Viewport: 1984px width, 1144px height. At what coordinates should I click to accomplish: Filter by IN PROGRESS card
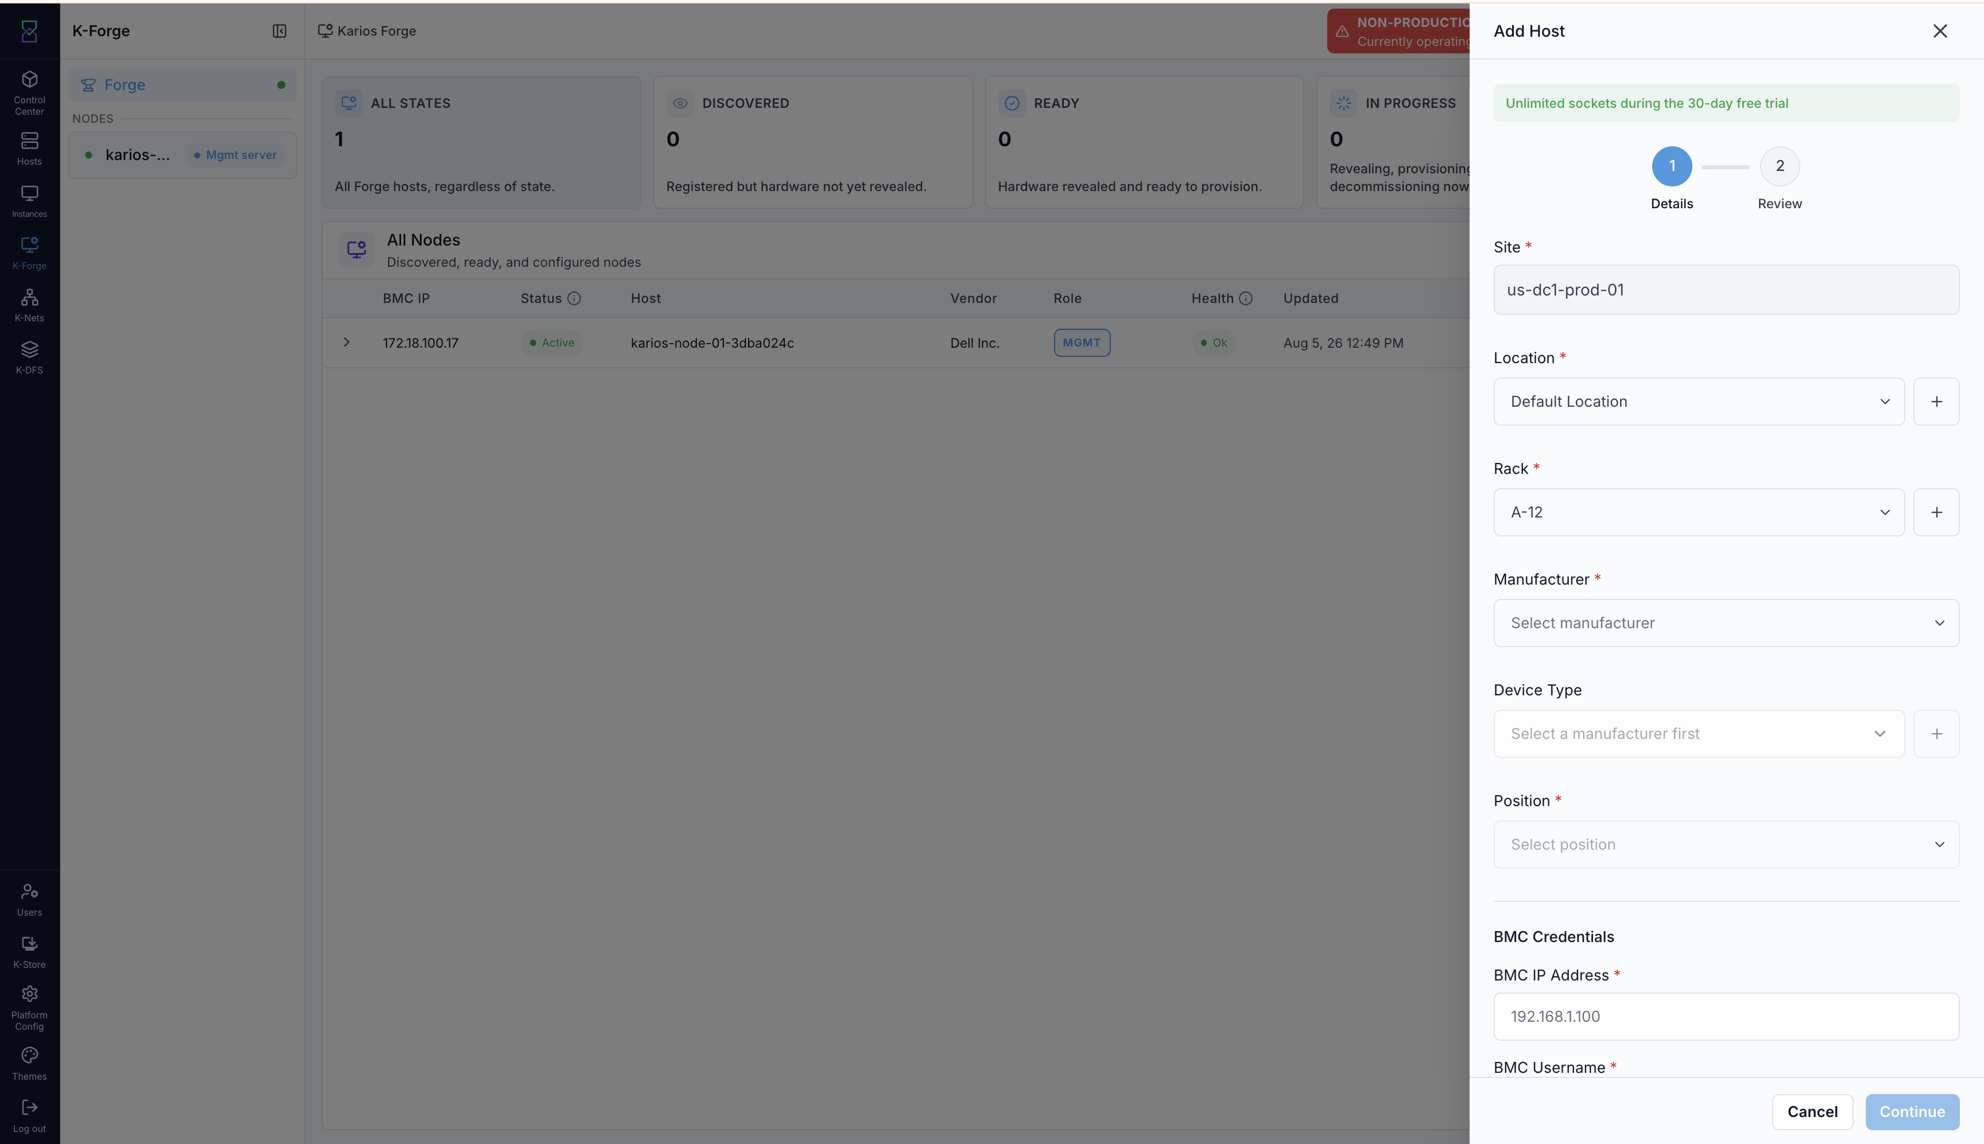click(1393, 142)
